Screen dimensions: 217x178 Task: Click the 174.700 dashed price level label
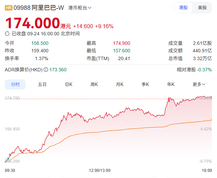(12, 98)
